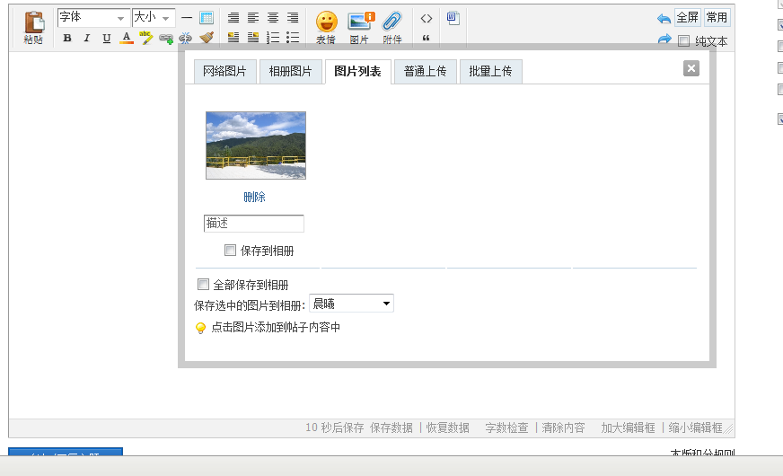Image resolution: width=783 pixels, height=476 pixels.
Task: Check 保存到相册 under the thumbnail
Action: (x=230, y=251)
